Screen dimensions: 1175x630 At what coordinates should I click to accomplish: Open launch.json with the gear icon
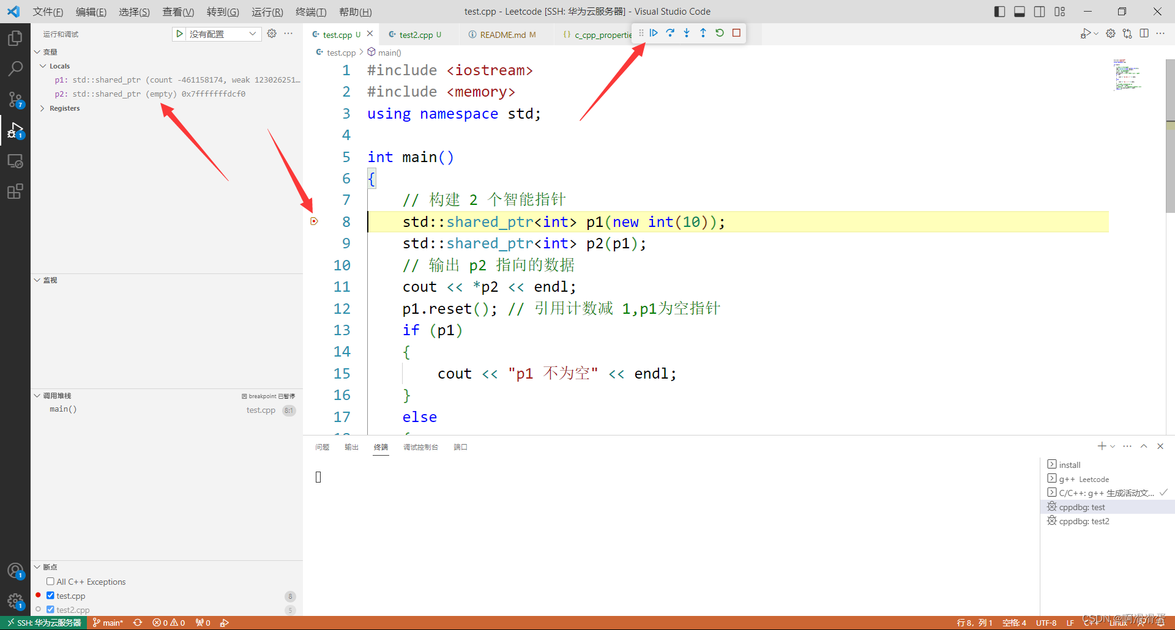click(x=272, y=34)
